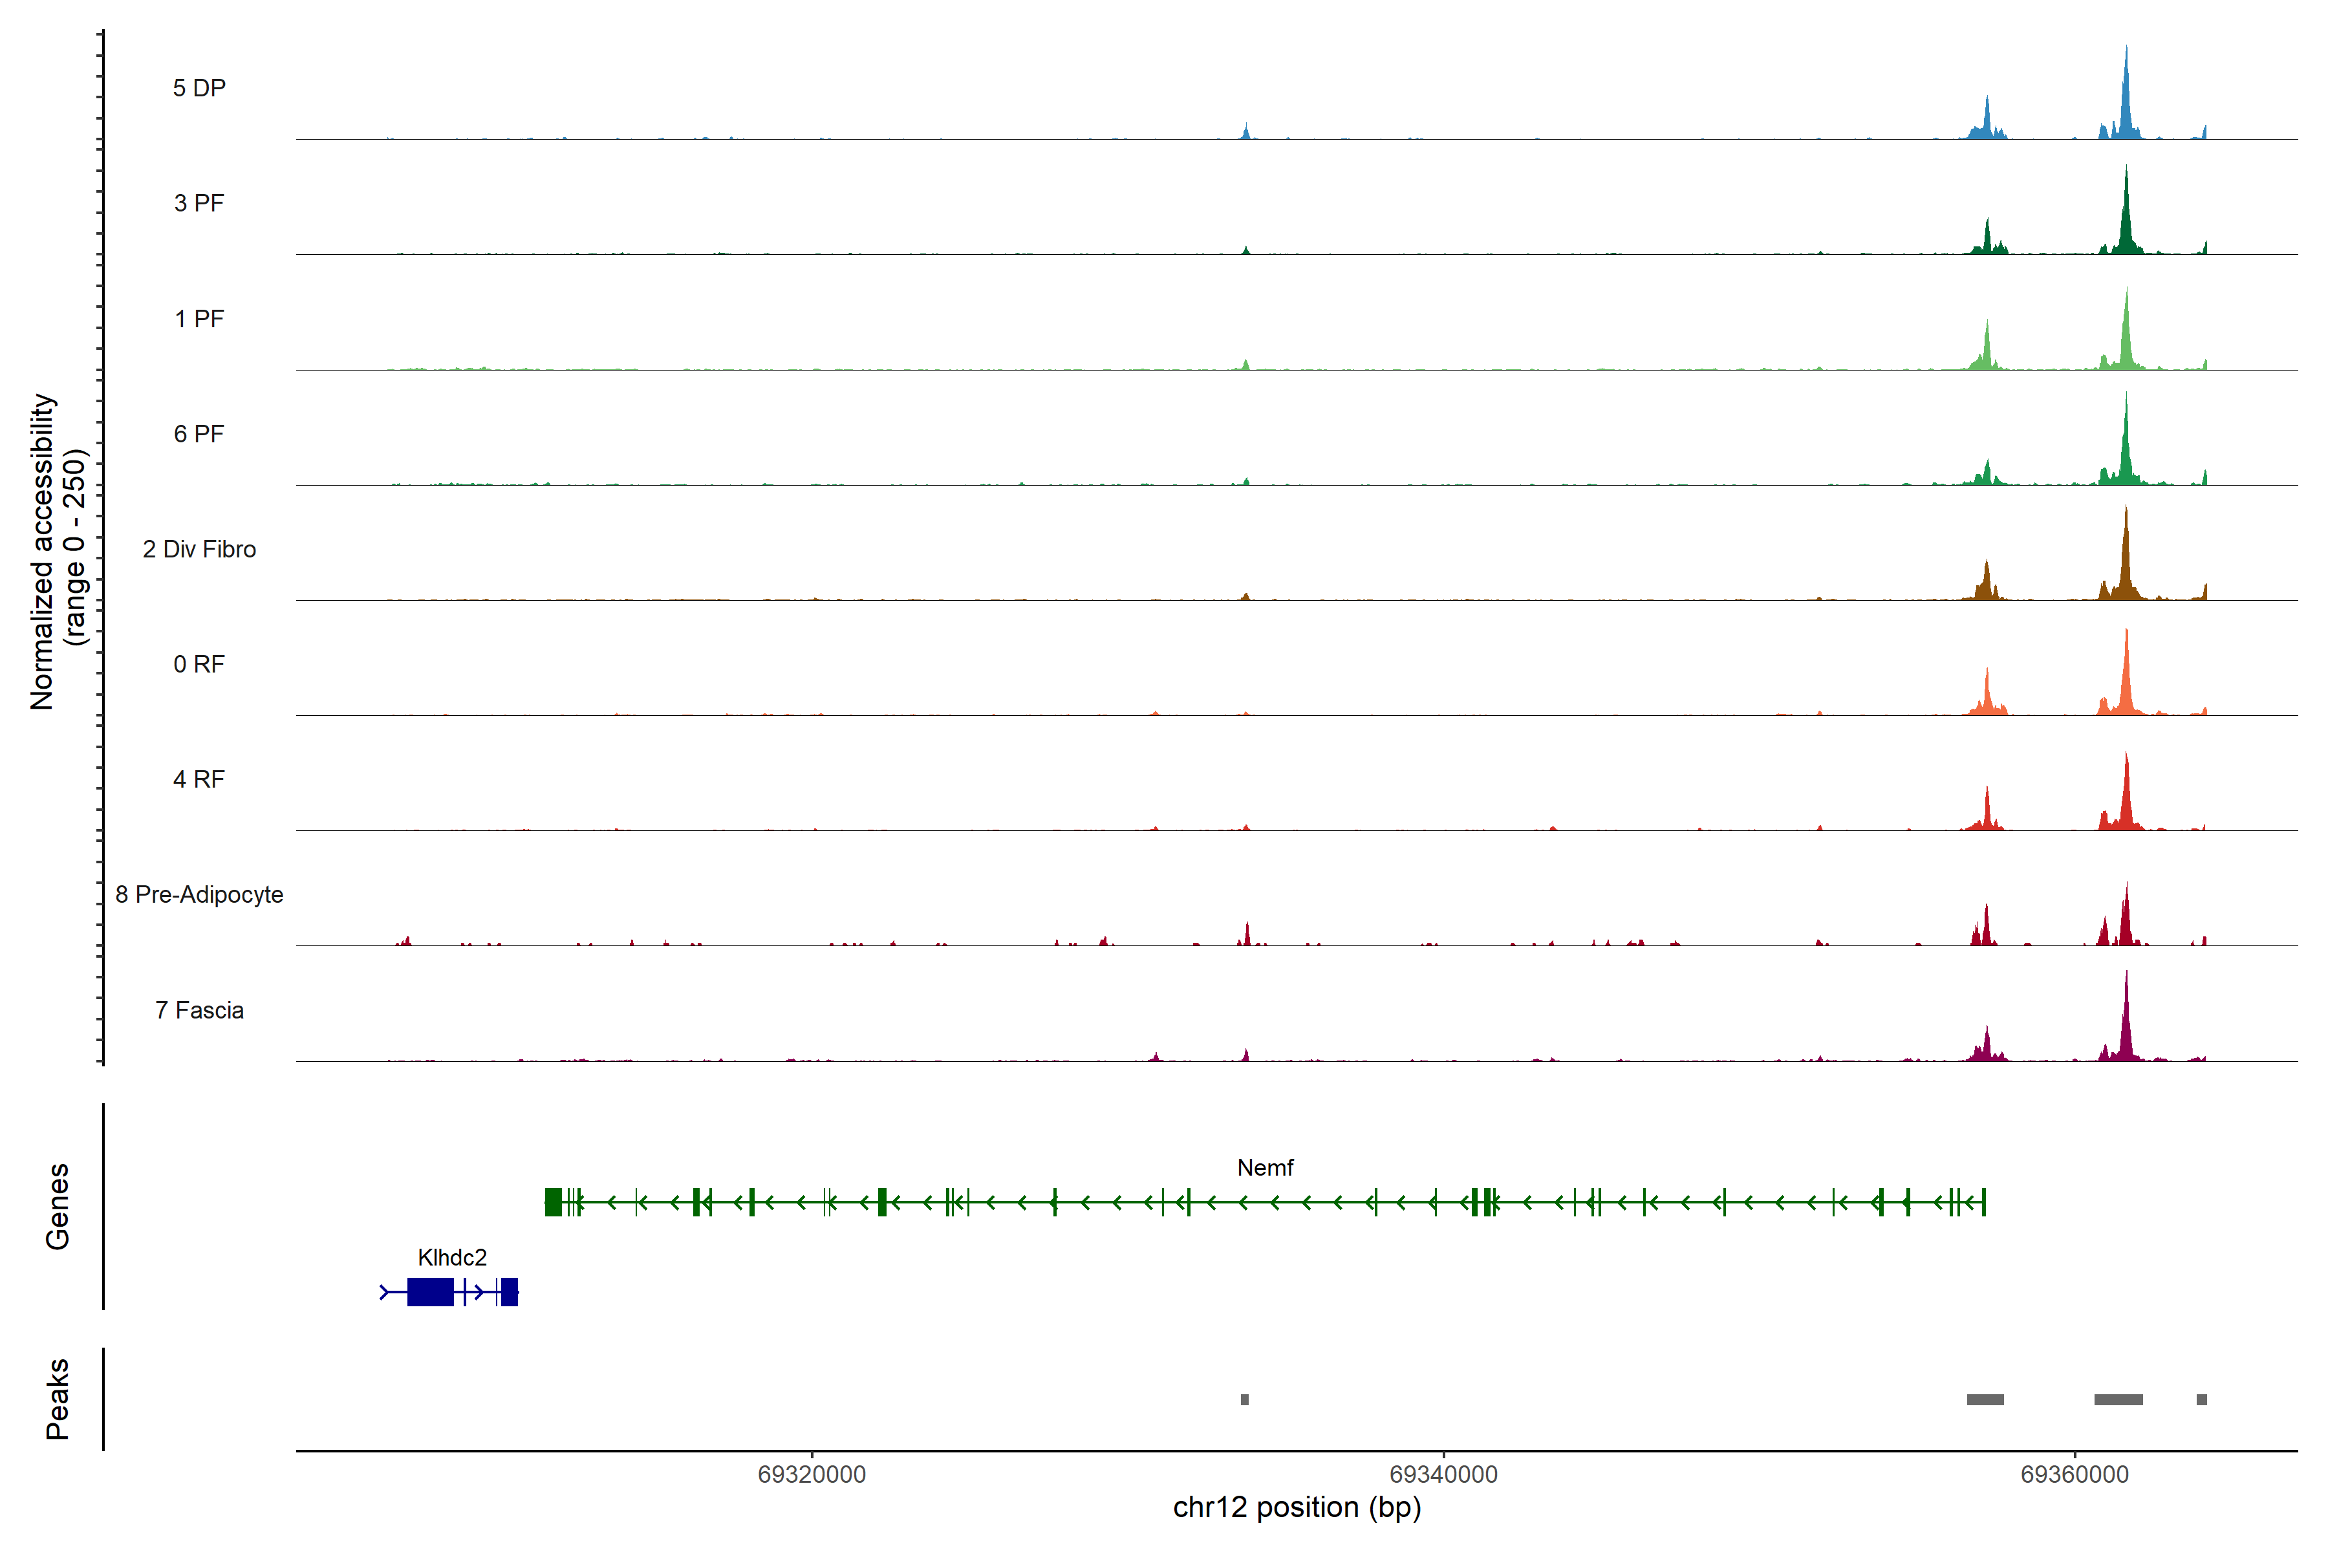Click the 2 Div Fibro track label
The width and height of the screenshot is (2328, 1552).
(x=199, y=549)
